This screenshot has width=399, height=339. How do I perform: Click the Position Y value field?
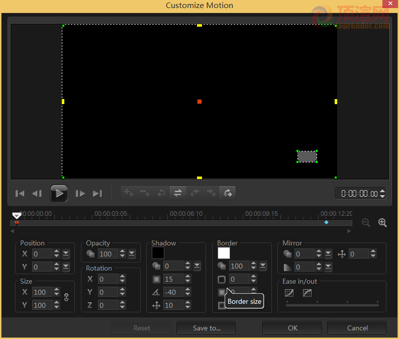coord(42,267)
